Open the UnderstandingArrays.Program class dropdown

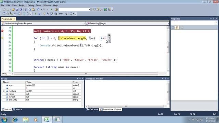84,24
